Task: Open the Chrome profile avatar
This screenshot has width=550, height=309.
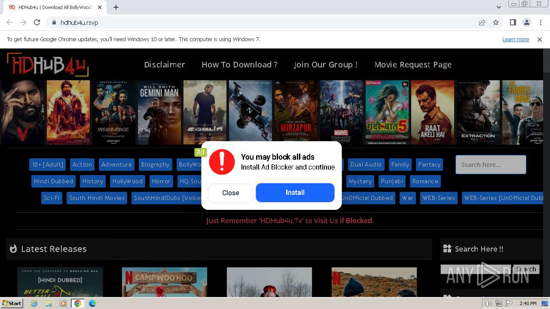Action: coord(526,22)
